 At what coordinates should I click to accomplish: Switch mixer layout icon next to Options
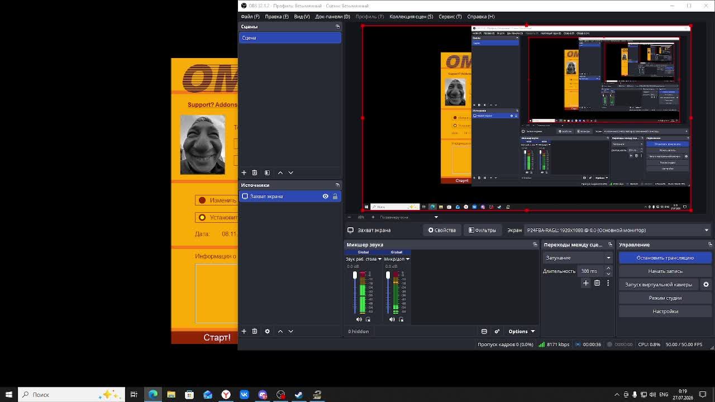pyautogui.click(x=484, y=331)
